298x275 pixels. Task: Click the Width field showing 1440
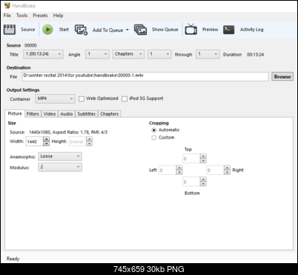coord(34,142)
